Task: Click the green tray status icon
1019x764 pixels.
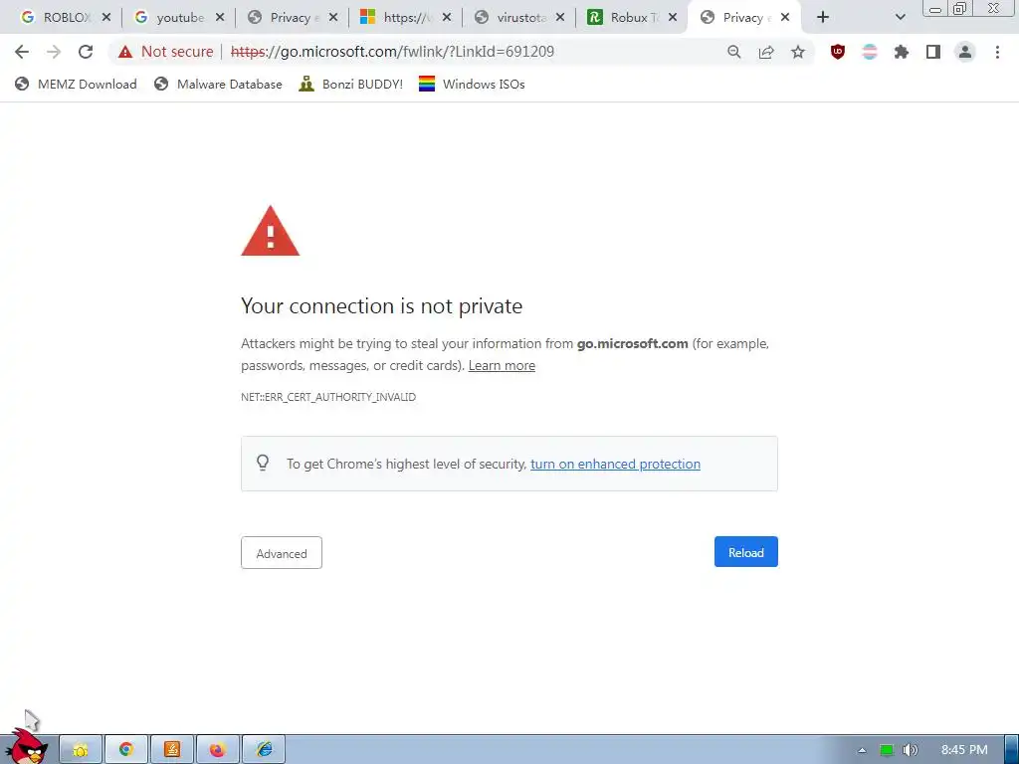Action: (x=887, y=750)
